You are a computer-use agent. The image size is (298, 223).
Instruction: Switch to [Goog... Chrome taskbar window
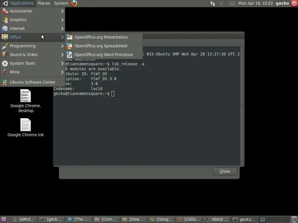click(161, 220)
